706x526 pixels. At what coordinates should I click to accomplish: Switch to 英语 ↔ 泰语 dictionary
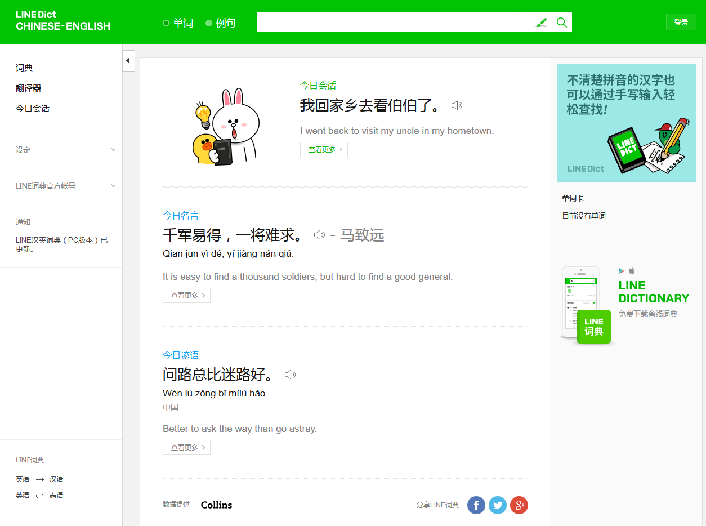point(39,496)
